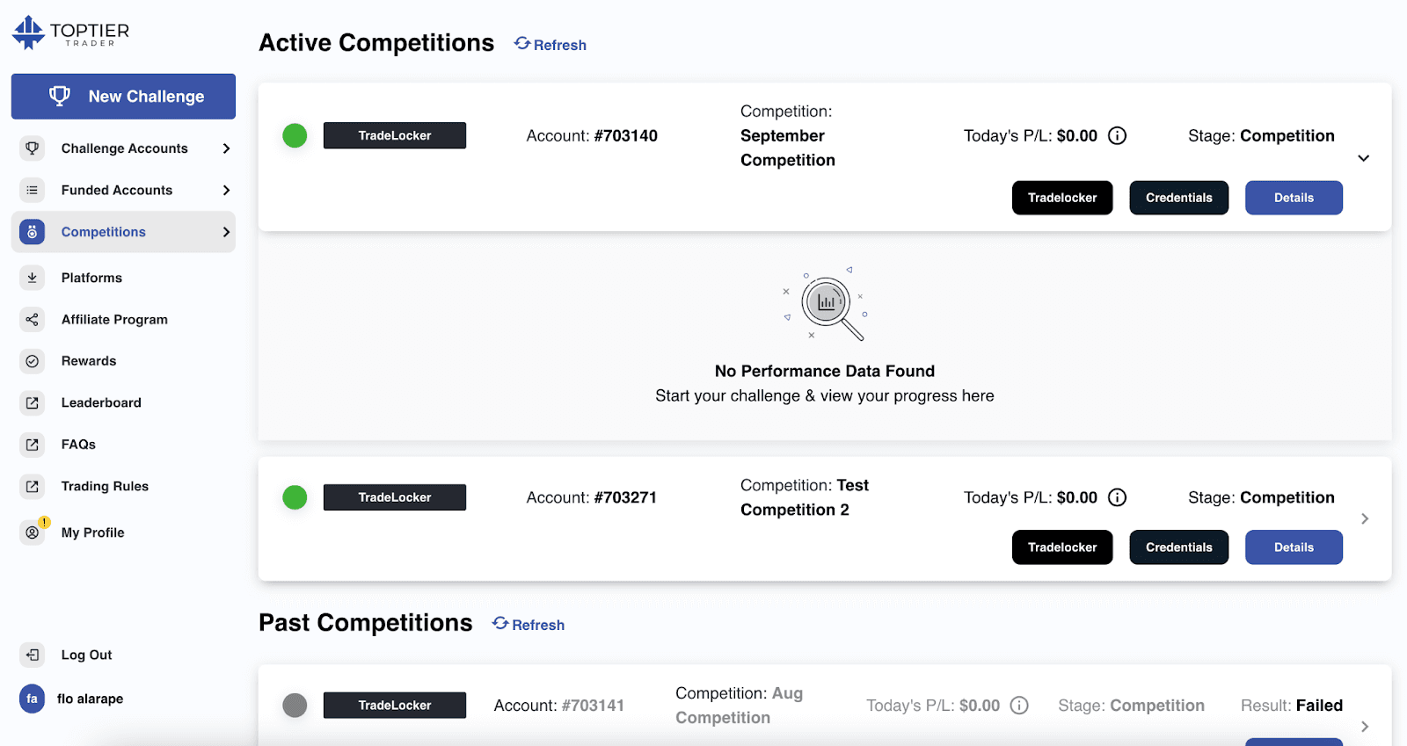The width and height of the screenshot is (1407, 746).
Task: Refresh the Active Competitions list
Action: [550, 45]
